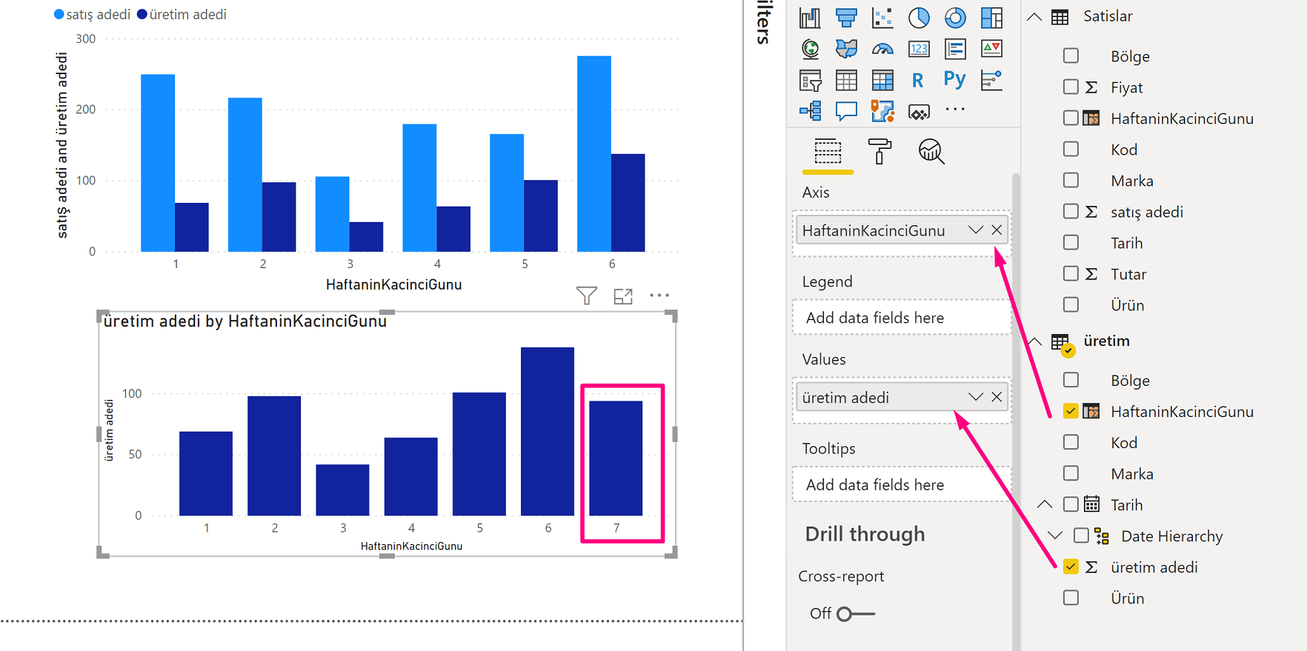This screenshot has width=1307, height=651.
Task: Pick the Donut chart visualization
Action: (955, 17)
